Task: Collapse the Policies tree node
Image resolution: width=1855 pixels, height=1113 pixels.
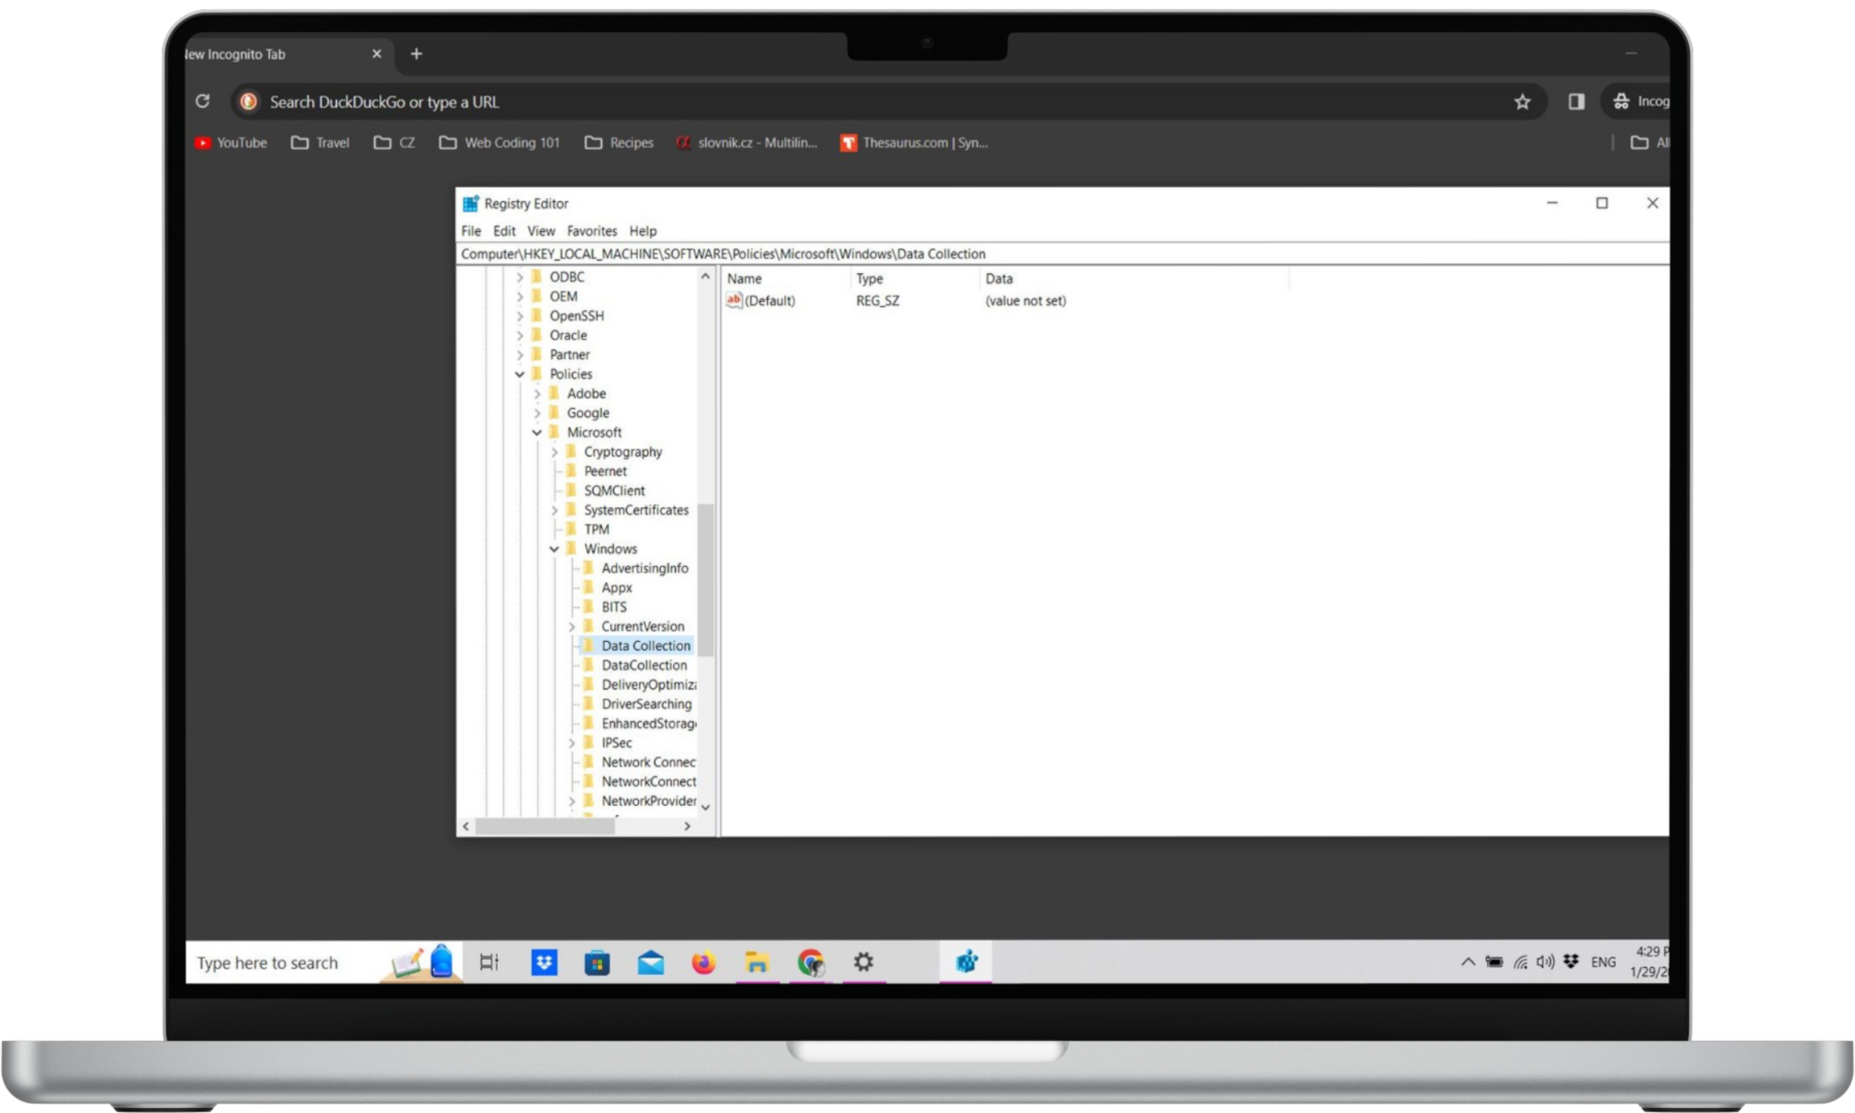Action: [x=519, y=374]
